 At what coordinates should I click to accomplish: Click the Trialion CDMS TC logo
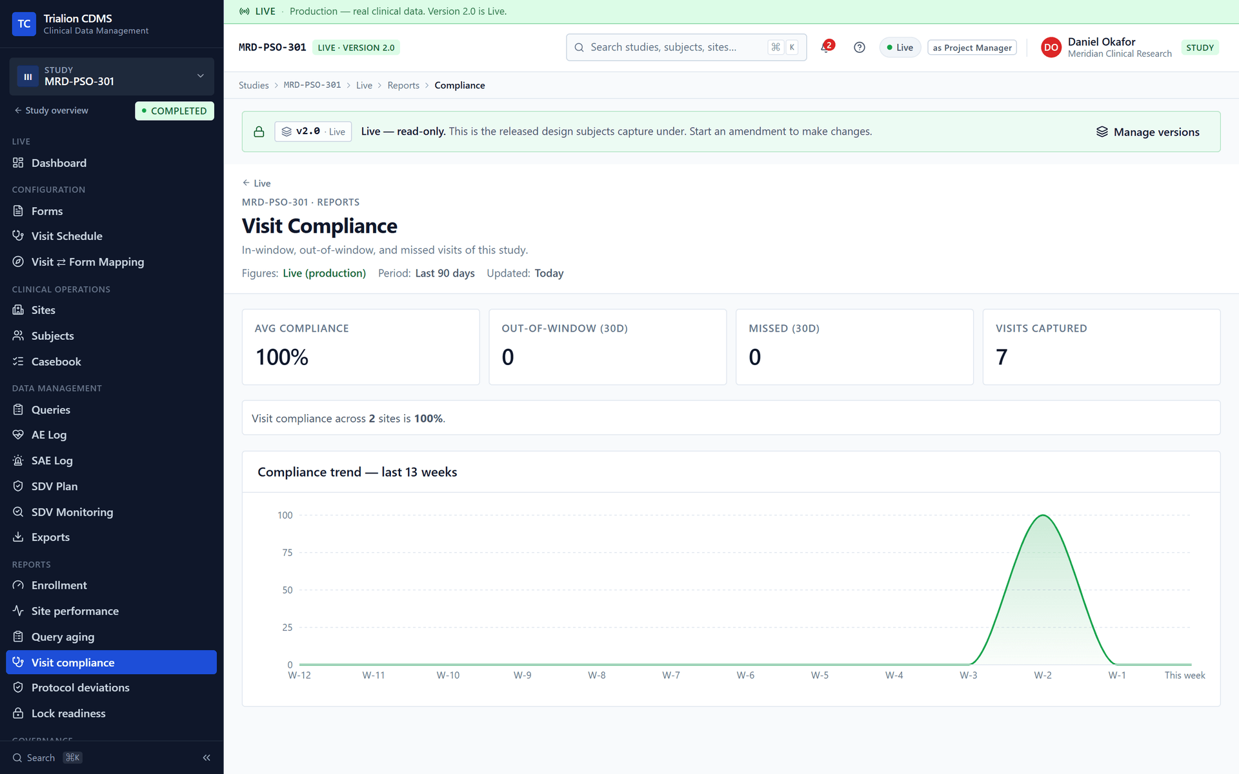pyautogui.click(x=24, y=24)
